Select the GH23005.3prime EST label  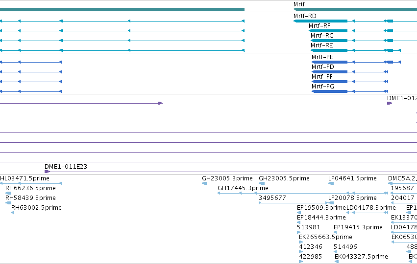point(227,178)
